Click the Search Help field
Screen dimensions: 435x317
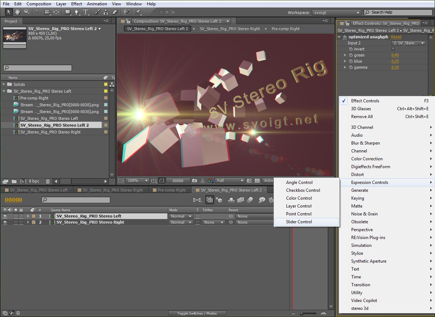click(397, 13)
